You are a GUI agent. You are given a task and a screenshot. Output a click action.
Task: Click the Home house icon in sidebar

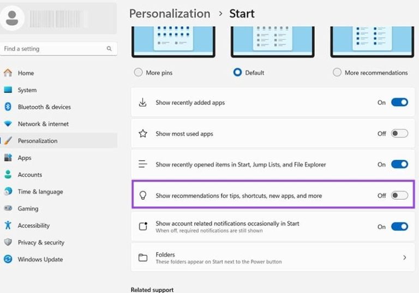pyautogui.click(x=8, y=73)
